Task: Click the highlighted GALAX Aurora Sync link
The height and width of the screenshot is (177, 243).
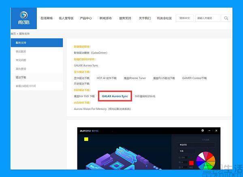Action: pos(115,96)
